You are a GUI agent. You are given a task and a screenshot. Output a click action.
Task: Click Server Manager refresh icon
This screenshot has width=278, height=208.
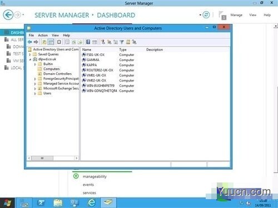click(206, 15)
